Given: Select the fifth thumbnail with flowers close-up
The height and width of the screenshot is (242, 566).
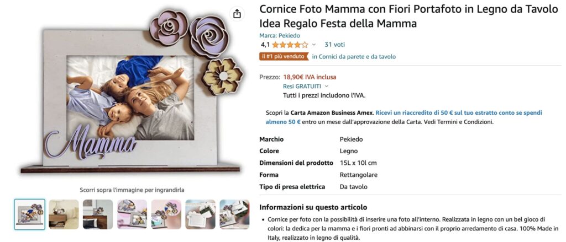Looking at the screenshot, I should point(166,214).
